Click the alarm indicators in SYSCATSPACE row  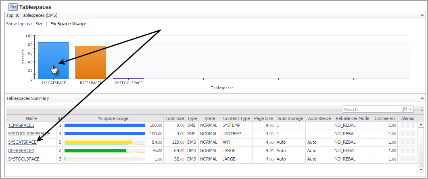[x=407, y=142]
